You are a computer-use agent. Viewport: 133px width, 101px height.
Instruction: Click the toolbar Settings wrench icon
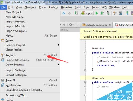pyautogui.click(x=115, y=13)
